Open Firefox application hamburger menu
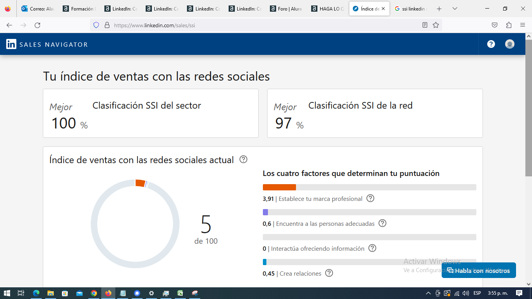The height and width of the screenshot is (299, 532). pos(523,25)
